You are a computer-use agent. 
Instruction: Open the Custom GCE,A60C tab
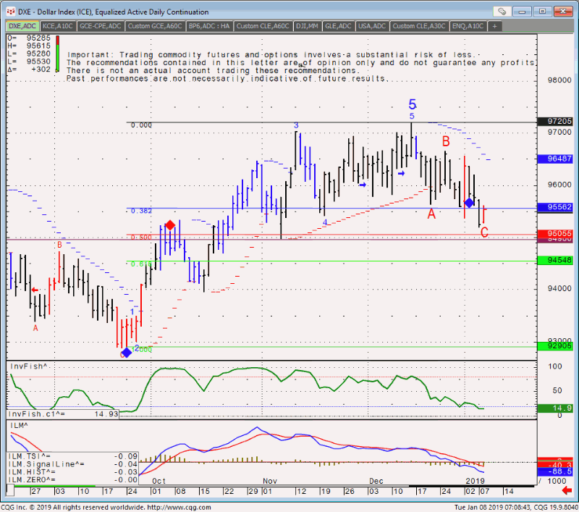(x=155, y=26)
